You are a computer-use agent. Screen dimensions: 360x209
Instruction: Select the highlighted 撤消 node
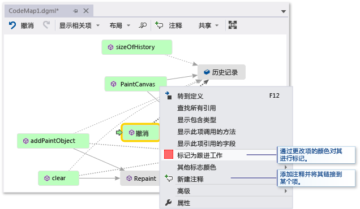click(x=140, y=132)
